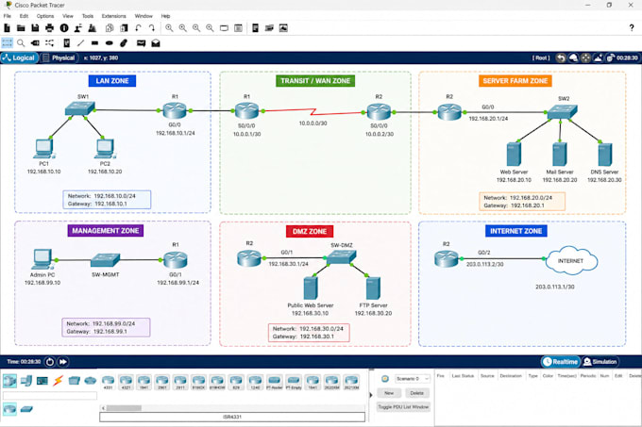Click the Power Cycle Devices button
Viewport: 642px width, 427px height.
[49, 362]
